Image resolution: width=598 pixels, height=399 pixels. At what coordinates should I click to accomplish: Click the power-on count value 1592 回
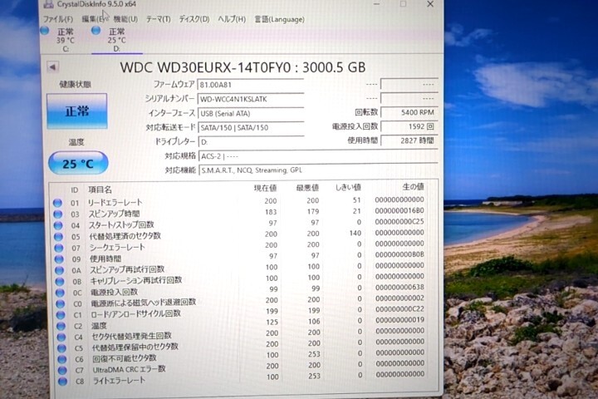[409, 126]
